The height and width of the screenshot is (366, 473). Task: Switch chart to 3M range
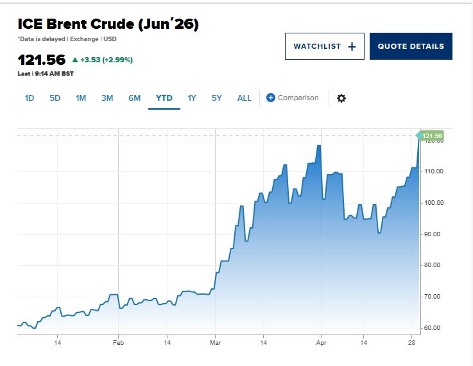coord(107,98)
